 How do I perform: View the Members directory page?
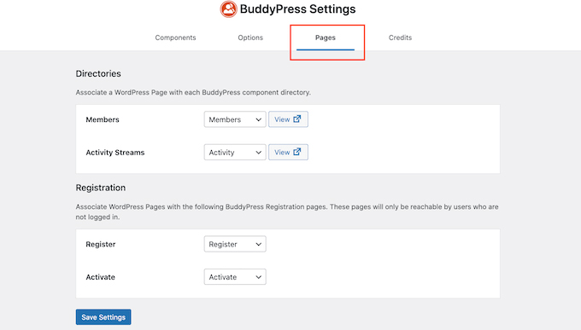[x=288, y=119]
